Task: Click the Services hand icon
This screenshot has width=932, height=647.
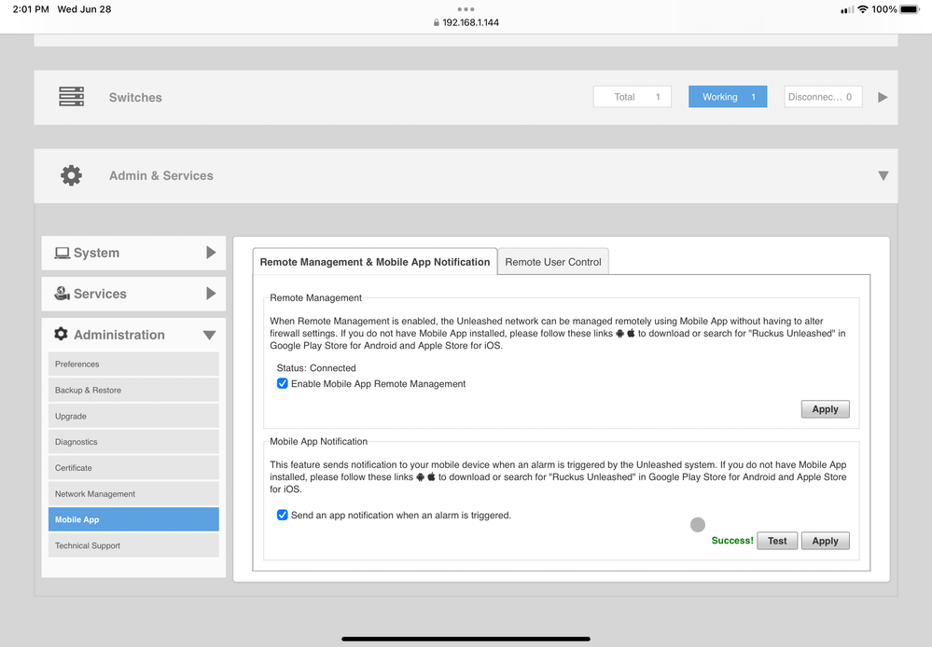Action: coord(63,294)
